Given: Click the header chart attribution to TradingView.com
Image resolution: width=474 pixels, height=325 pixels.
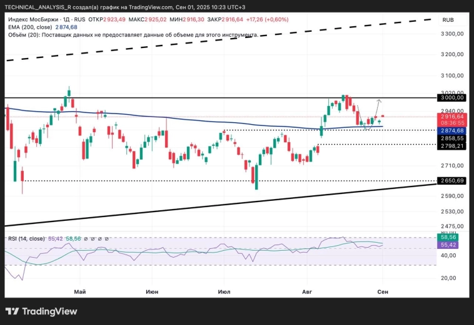Looking at the screenshot, I should (125, 7).
